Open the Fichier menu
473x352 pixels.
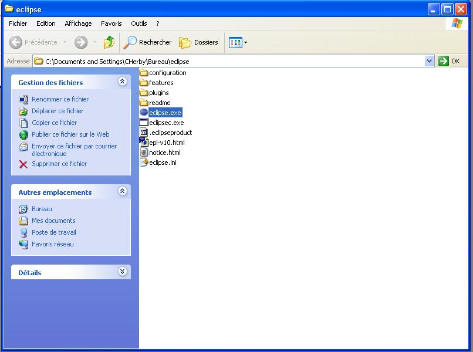pyautogui.click(x=18, y=23)
